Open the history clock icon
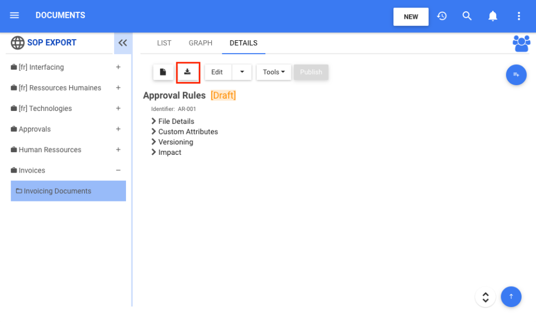 point(442,16)
